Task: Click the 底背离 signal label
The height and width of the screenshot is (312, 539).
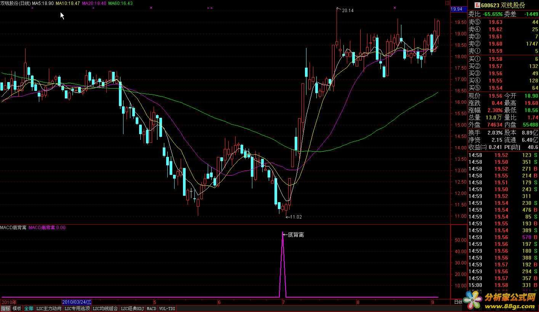Action: pyautogui.click(x=296, y=235)
